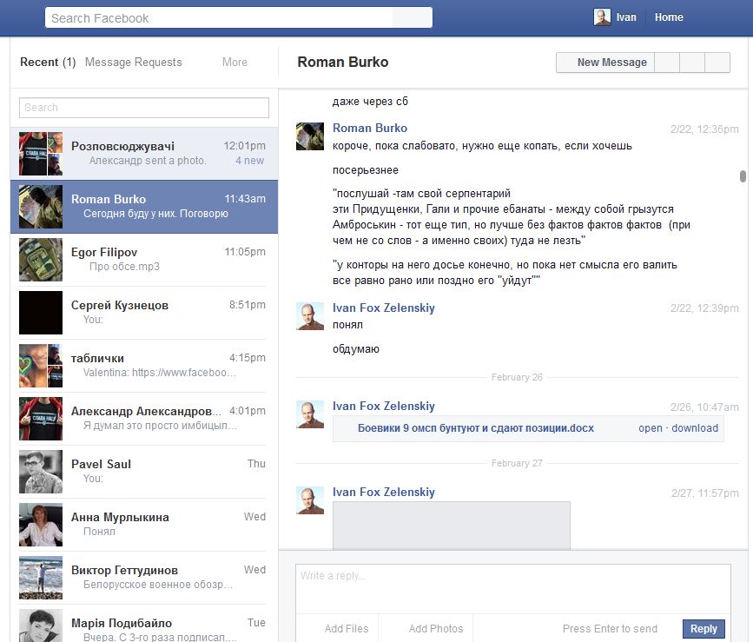Click the Egor Filipov conversation avatar
Image resolution: width=753 pixels, height=642 pixels.
click(41, 260)
